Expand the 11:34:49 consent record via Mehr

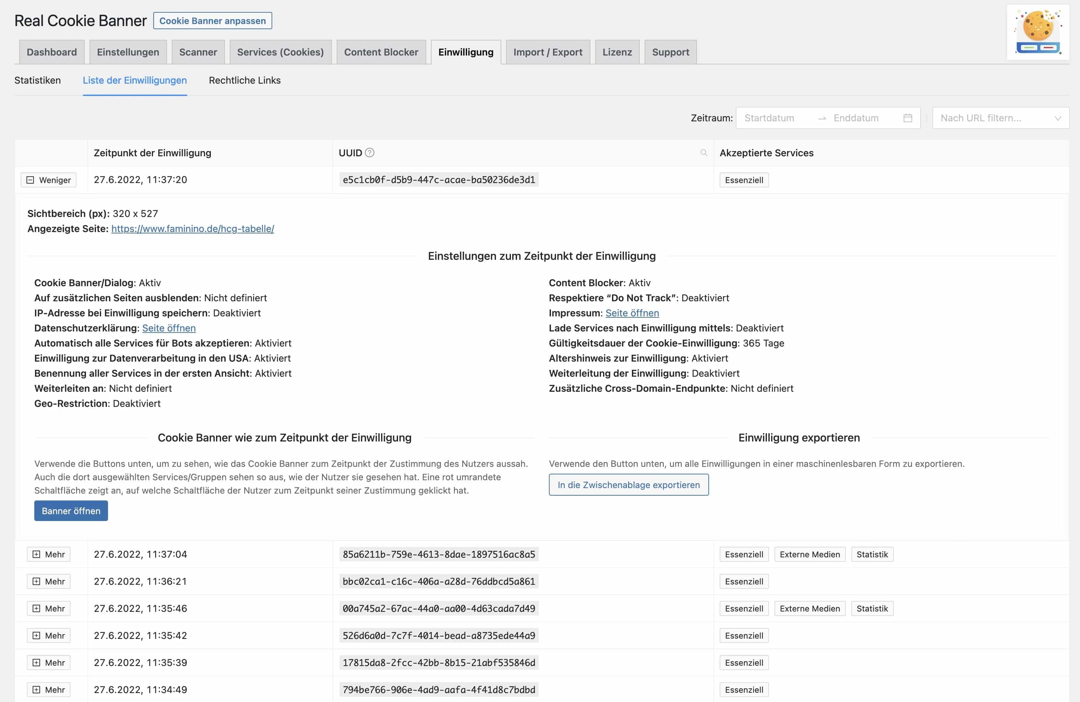[48, 689]
